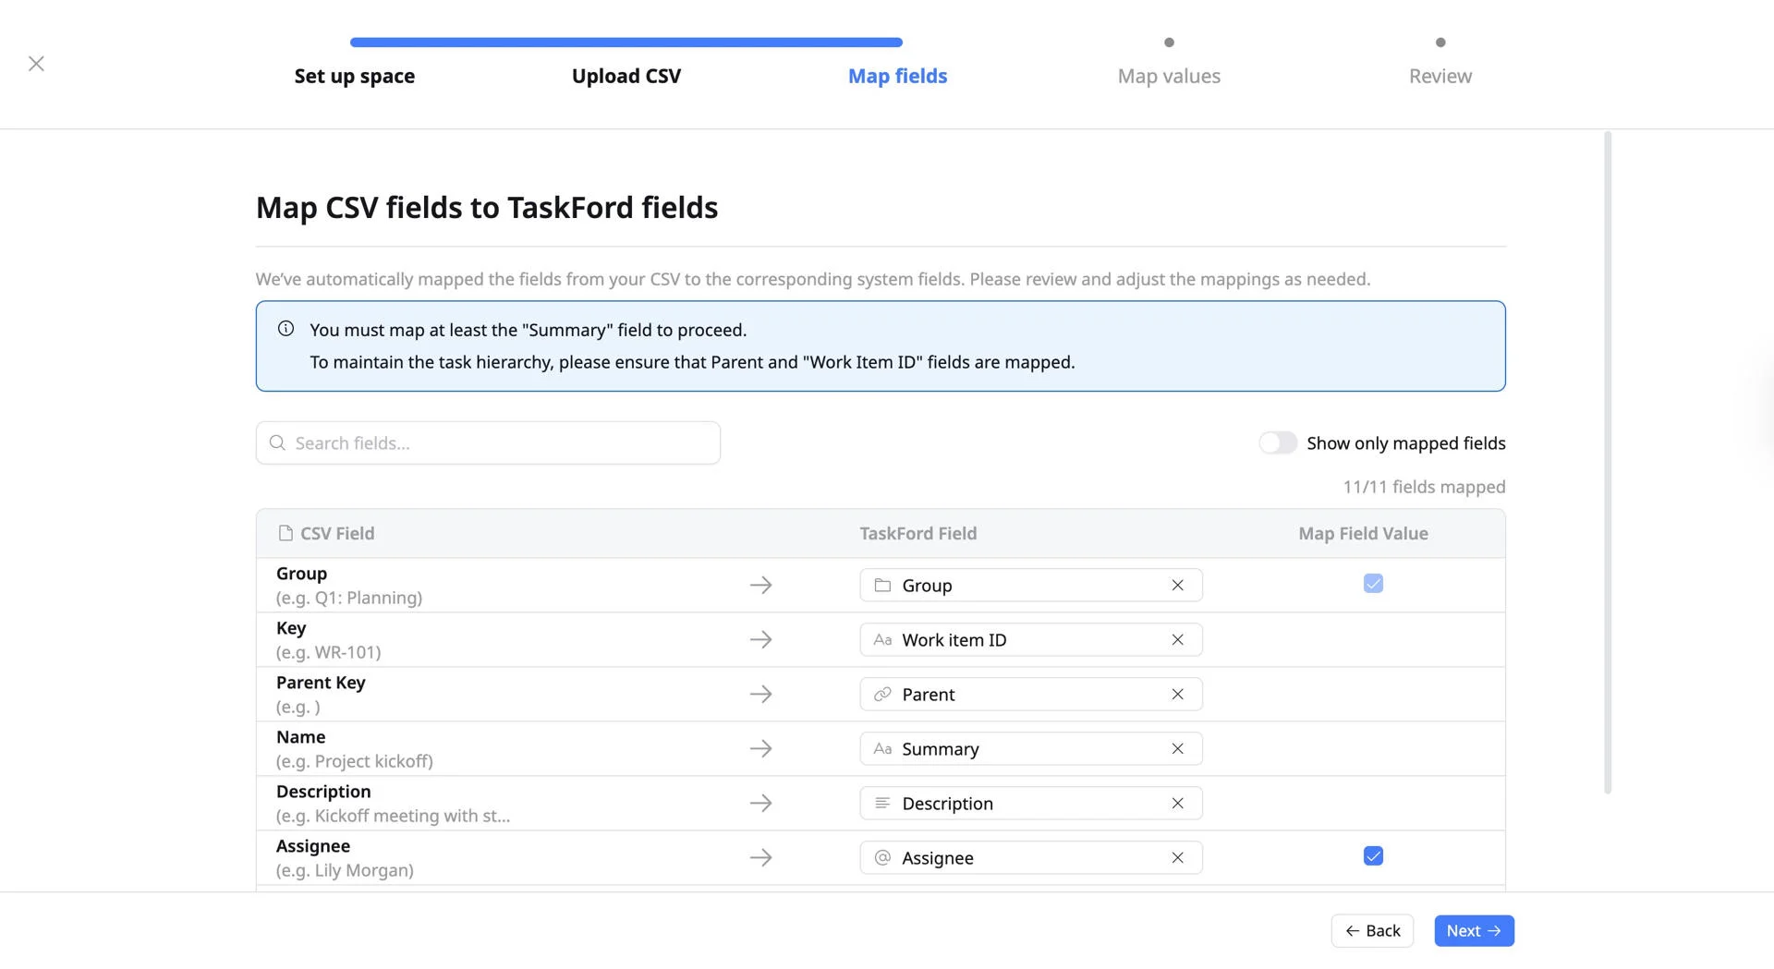Click the arrow icon in the Description row
The width and height of the screenshot is (1774, 969).
[760, 804]
